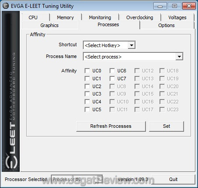Click the EVGA logo icon in title bar
The image size is (198, 188).
(6, 6)
